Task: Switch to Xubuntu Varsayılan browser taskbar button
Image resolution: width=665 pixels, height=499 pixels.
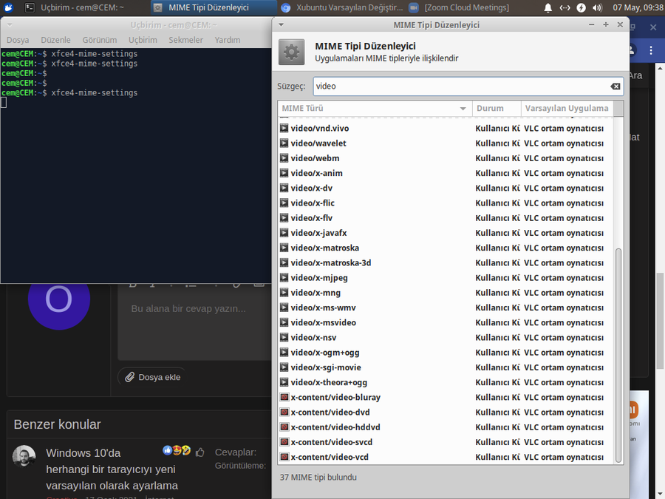Action: [x=342, y=7]
